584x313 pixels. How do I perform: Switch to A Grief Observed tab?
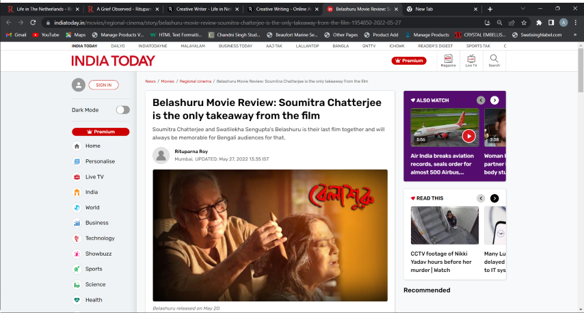click(x=123, y=9)
